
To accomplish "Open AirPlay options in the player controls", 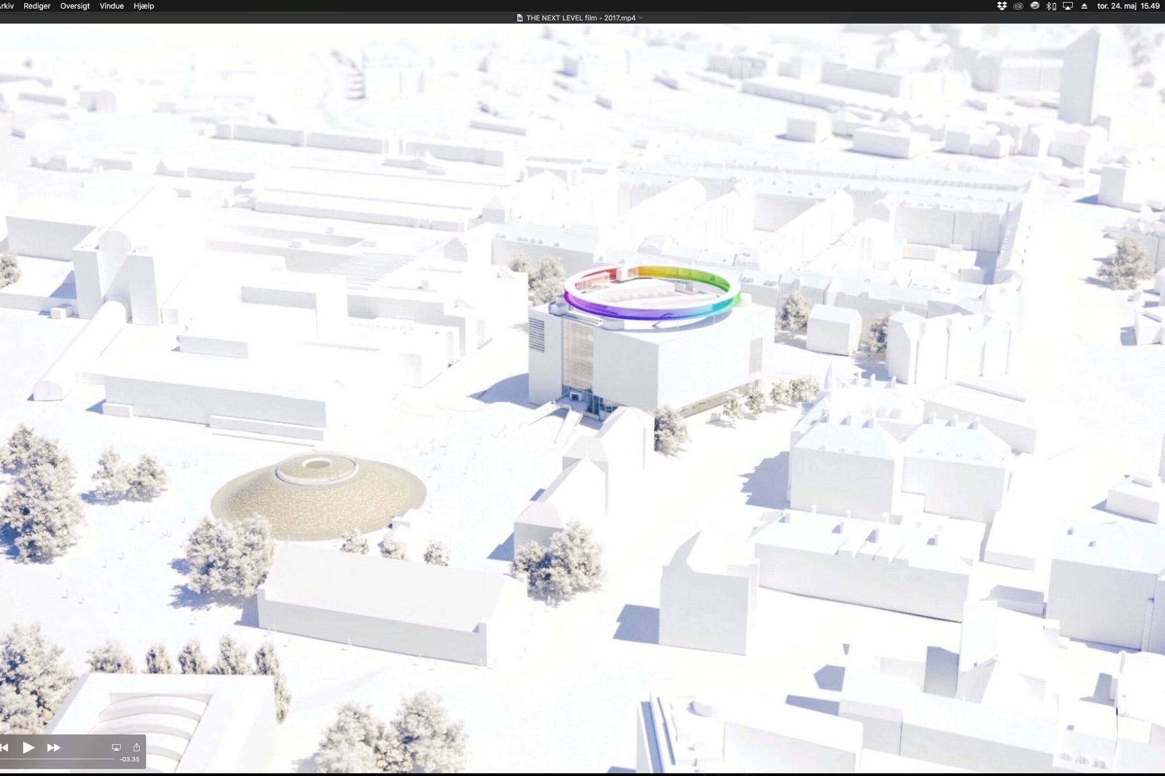I will (x=116, y=747).
